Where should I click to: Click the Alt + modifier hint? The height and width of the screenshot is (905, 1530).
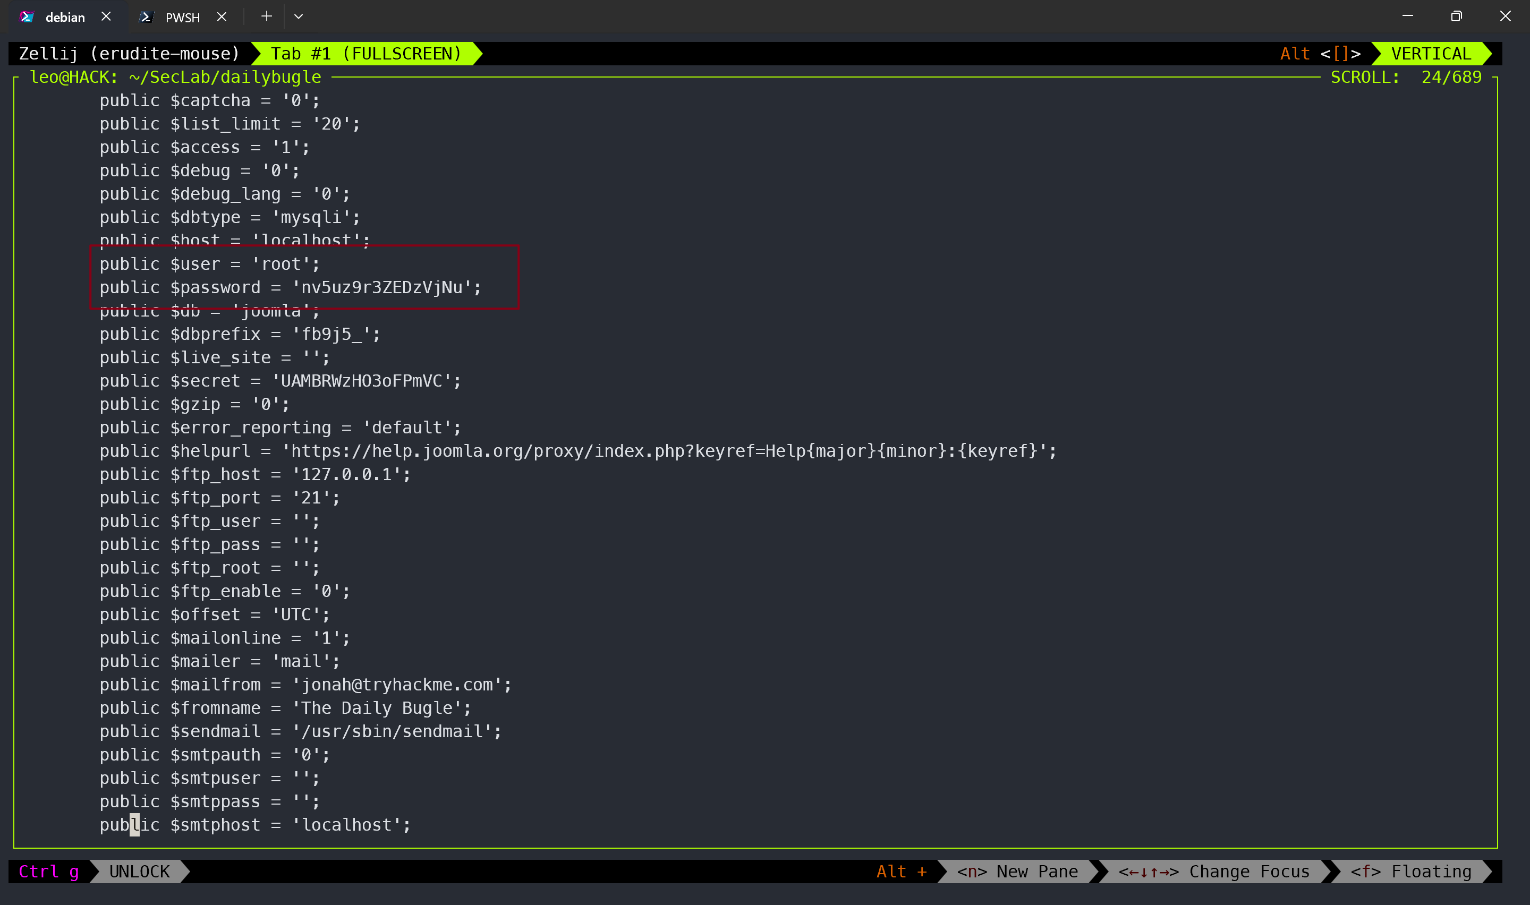pyautogui.click(x=902, y=872)
